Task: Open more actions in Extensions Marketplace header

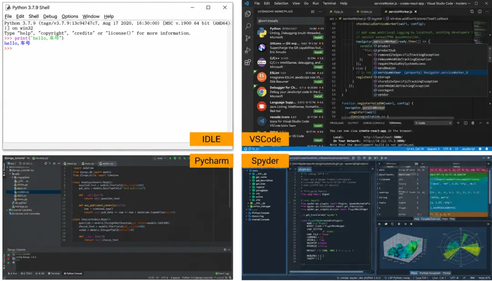Action: pos(320,11)
